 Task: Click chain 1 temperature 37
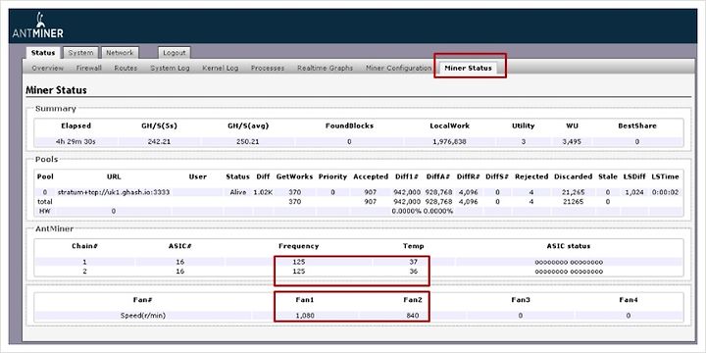pos(414,262)
